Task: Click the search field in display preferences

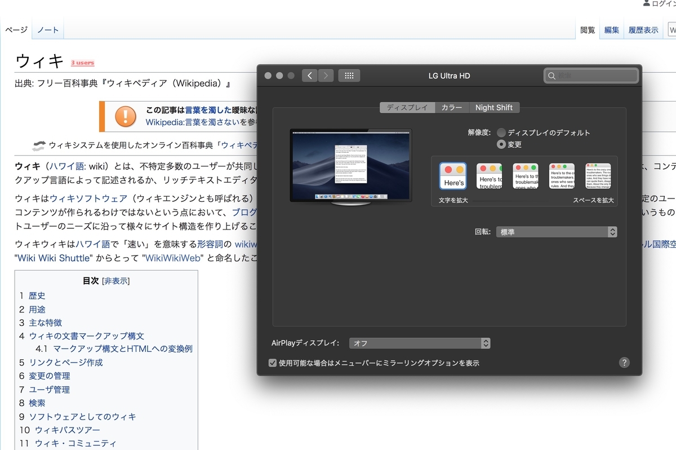Action: click(591, 76)
